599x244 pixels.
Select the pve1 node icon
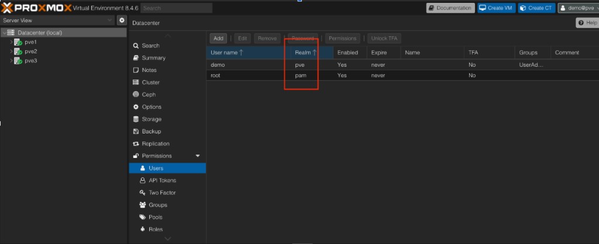pos(18,42)
